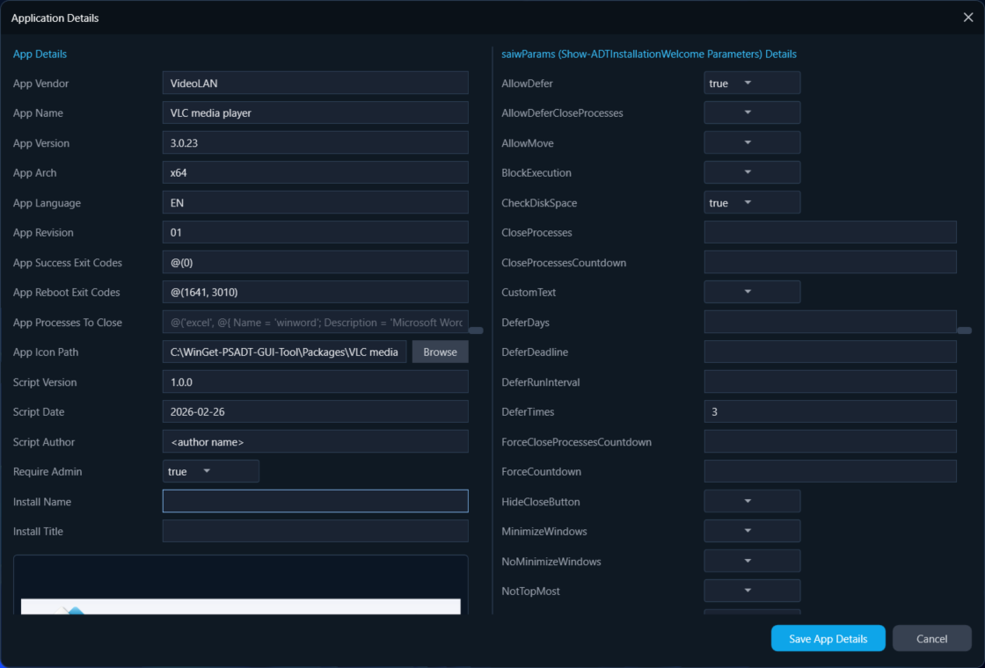Open the CustomText dropdown
The width and height of the screenshot is (985, 668).
click(752, 291)
